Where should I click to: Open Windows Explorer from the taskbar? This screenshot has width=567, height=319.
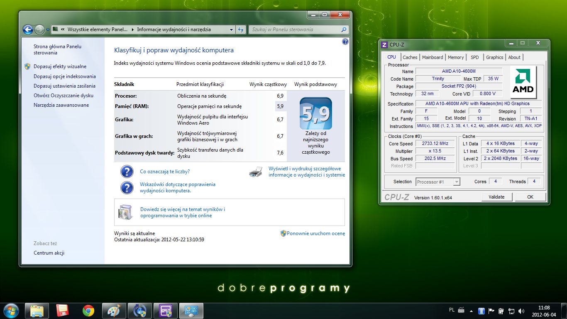pos(37,310)
